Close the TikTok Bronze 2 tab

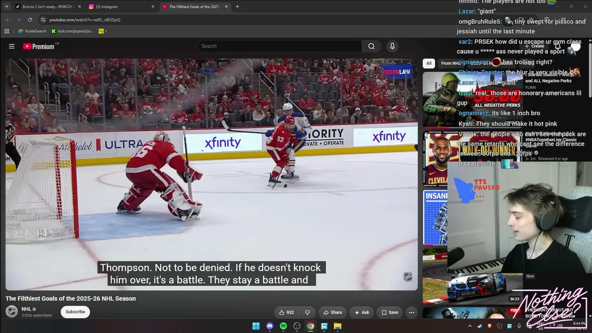(80, 6)
